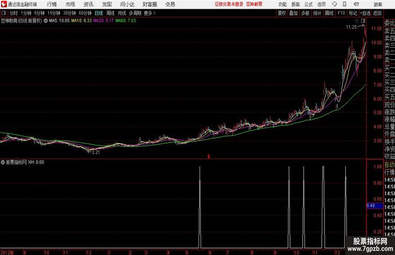Open the 功能 menu
The width and height of the screenshot is (395, 255).
click(x=282, y=4)
